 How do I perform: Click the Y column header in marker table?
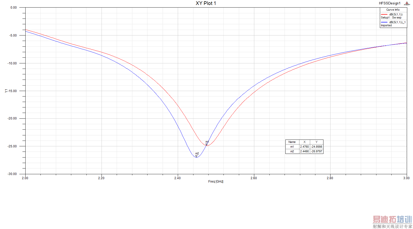[x=317, y=142]
